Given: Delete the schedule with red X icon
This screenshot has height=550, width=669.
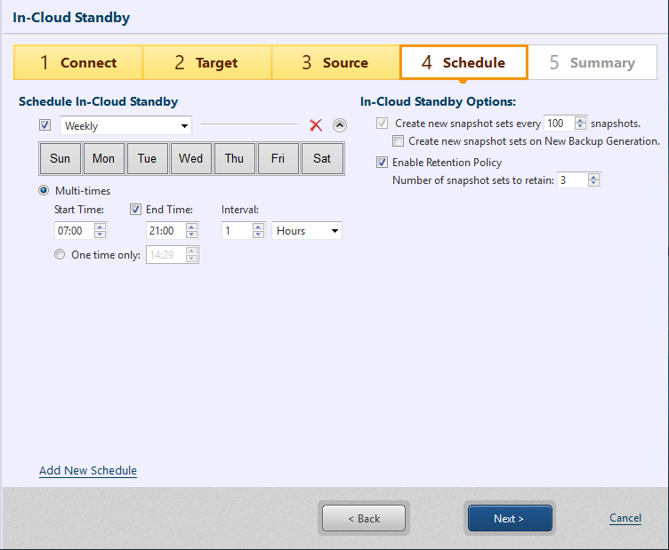Looking at the screenshot, I should 316,125.
